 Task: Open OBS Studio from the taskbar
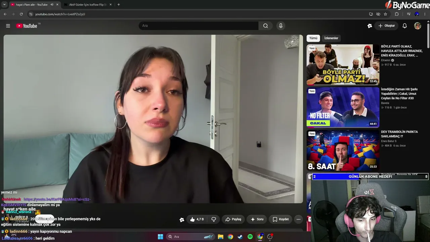pyautogui.click(x=270, y=237)
